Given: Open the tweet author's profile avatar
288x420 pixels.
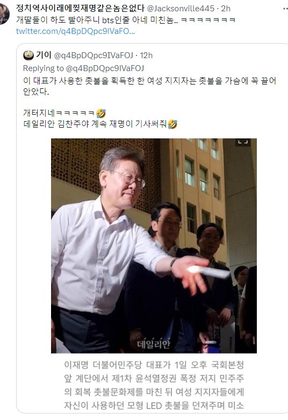Looking at the screenshot, I should click(4, 14).
